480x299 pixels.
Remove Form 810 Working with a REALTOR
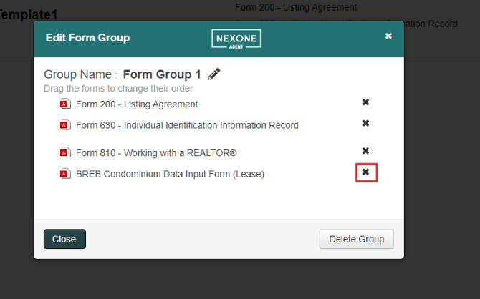click(x=365, y=151)
